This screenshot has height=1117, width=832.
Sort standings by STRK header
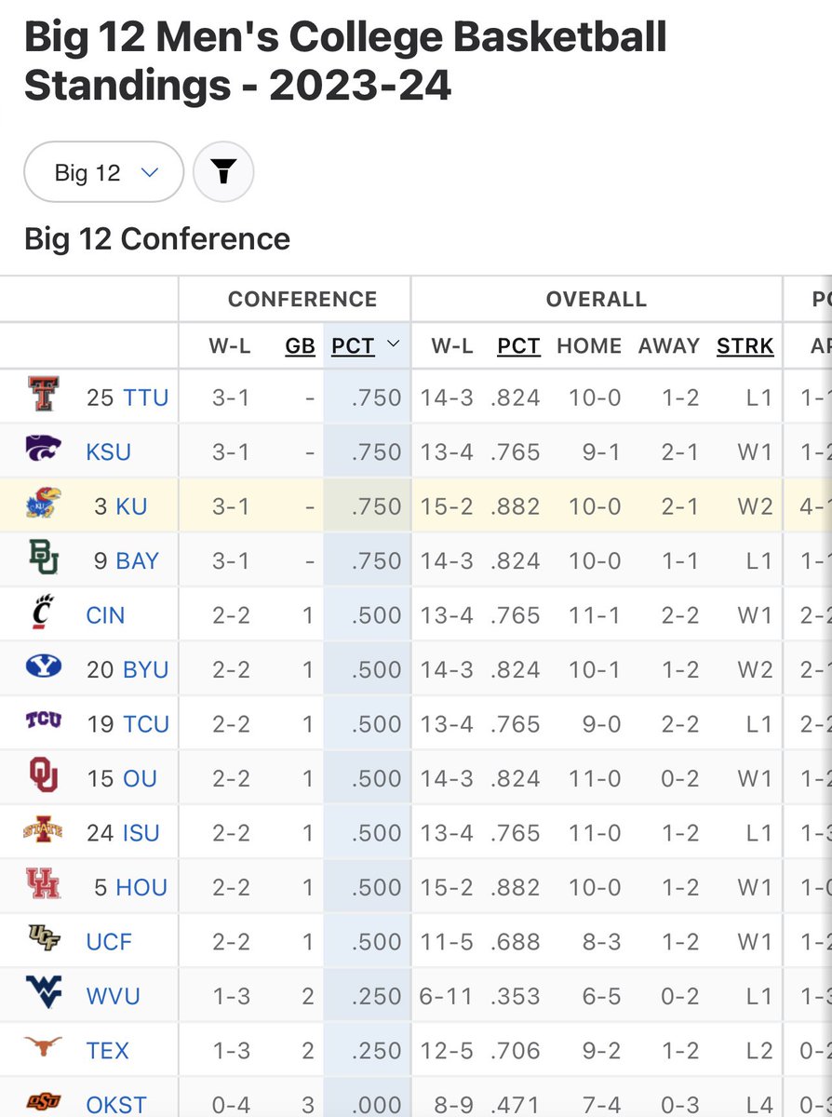click(x=745, y=346)
